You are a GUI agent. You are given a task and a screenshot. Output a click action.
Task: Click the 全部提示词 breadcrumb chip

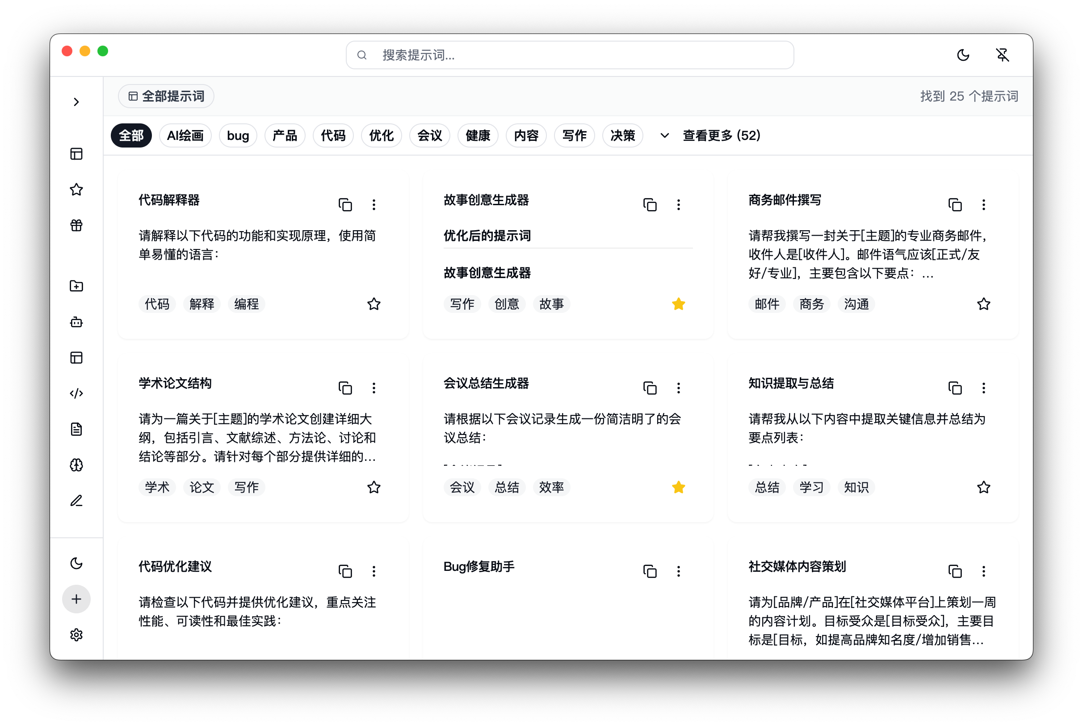point(166,96)
